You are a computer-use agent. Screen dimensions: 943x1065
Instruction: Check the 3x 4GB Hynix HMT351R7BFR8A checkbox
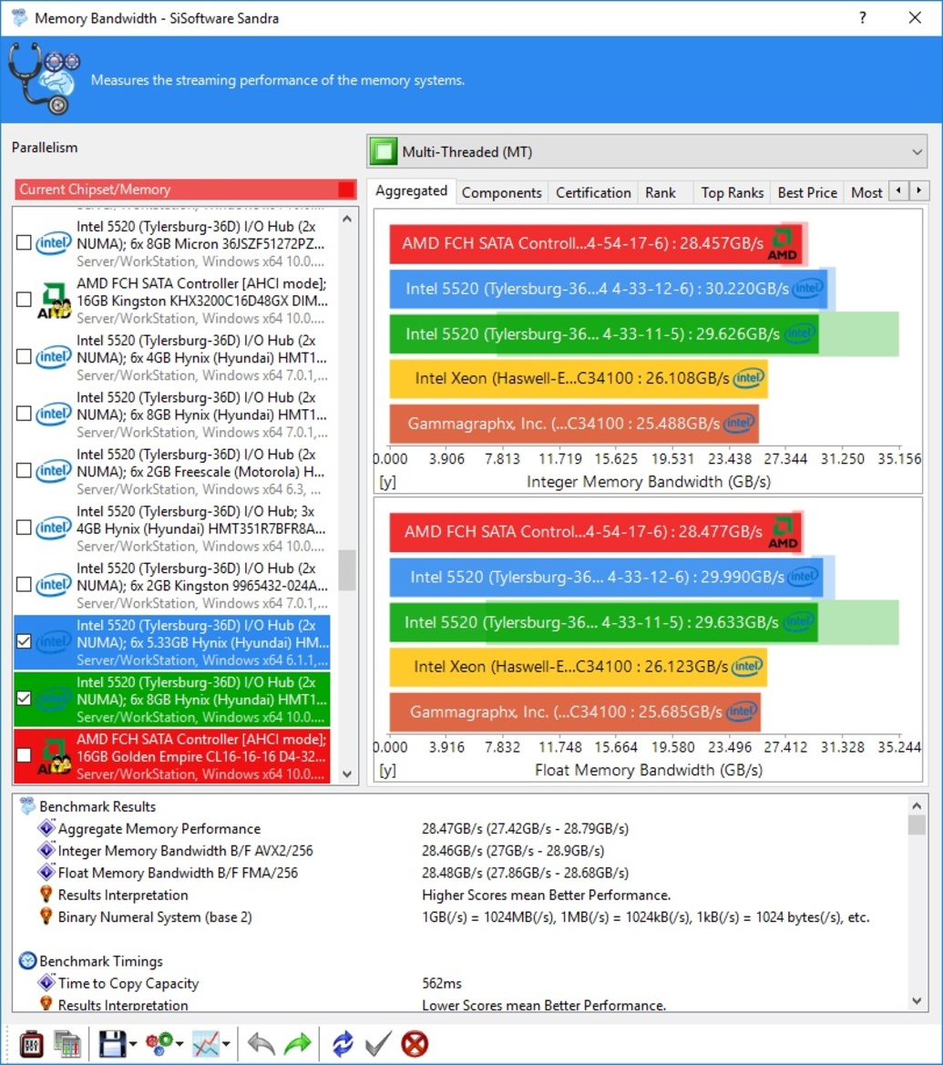pyautogui.click(x=24, y=527)
